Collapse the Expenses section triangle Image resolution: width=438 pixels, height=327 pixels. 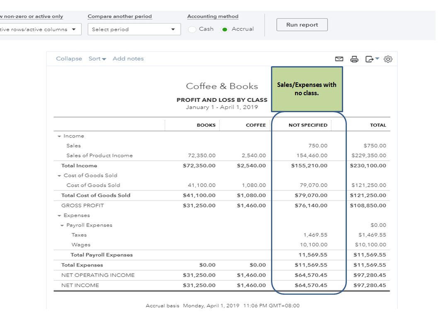pyautogui.click(x=59, y=216)
